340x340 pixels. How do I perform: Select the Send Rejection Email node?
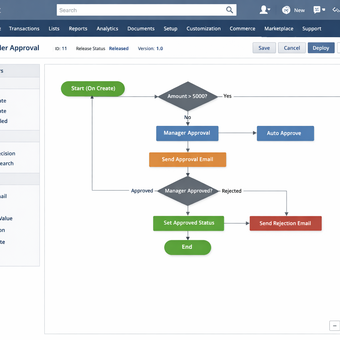pyautogui.click(x=286, y=223)
